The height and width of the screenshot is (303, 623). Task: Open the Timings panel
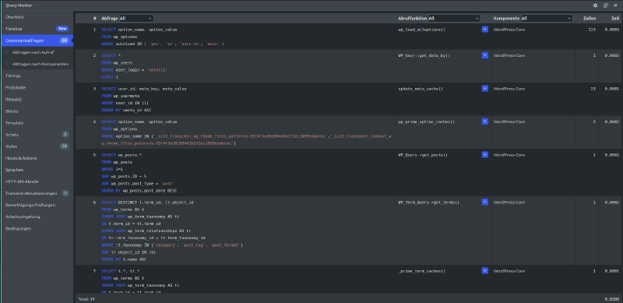37,76
